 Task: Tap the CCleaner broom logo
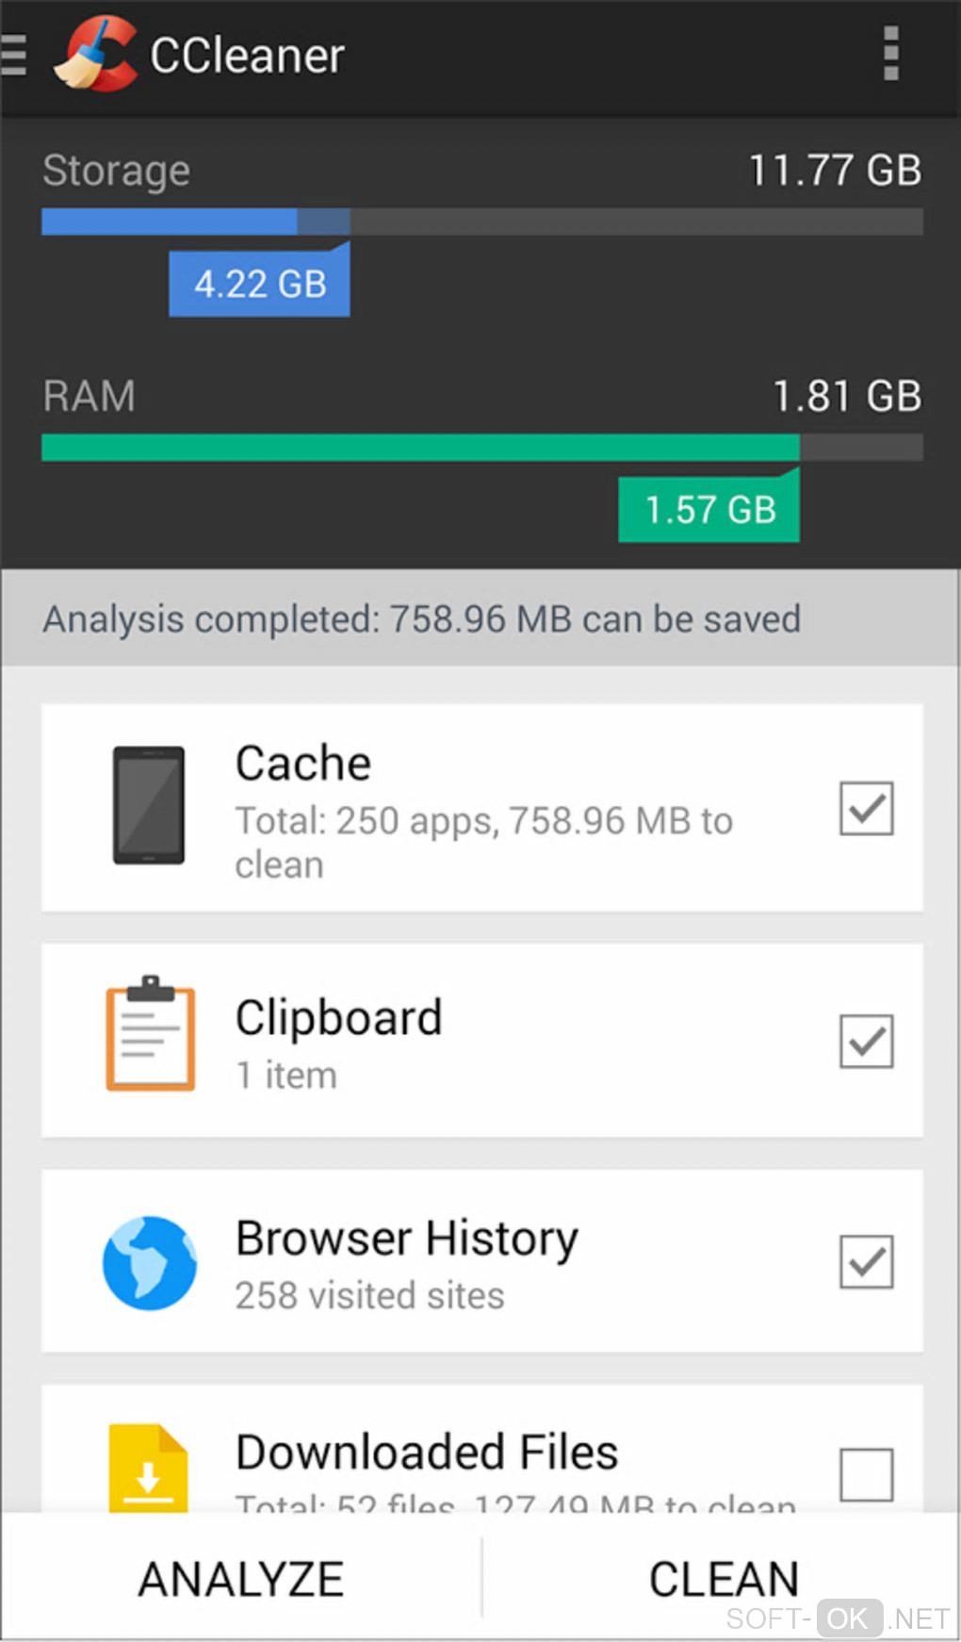pos(96,55)
